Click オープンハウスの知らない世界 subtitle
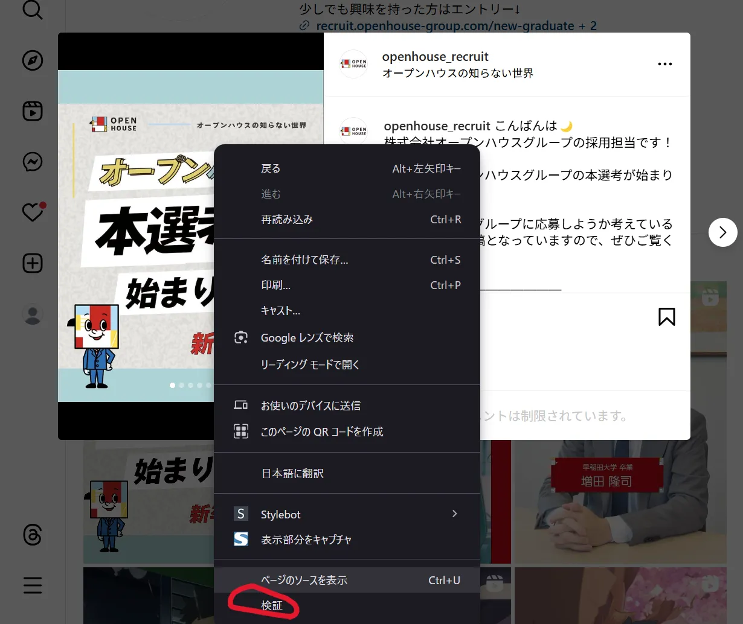The height and width of the screenshot is (624, 743). click(x=458, y=73)
